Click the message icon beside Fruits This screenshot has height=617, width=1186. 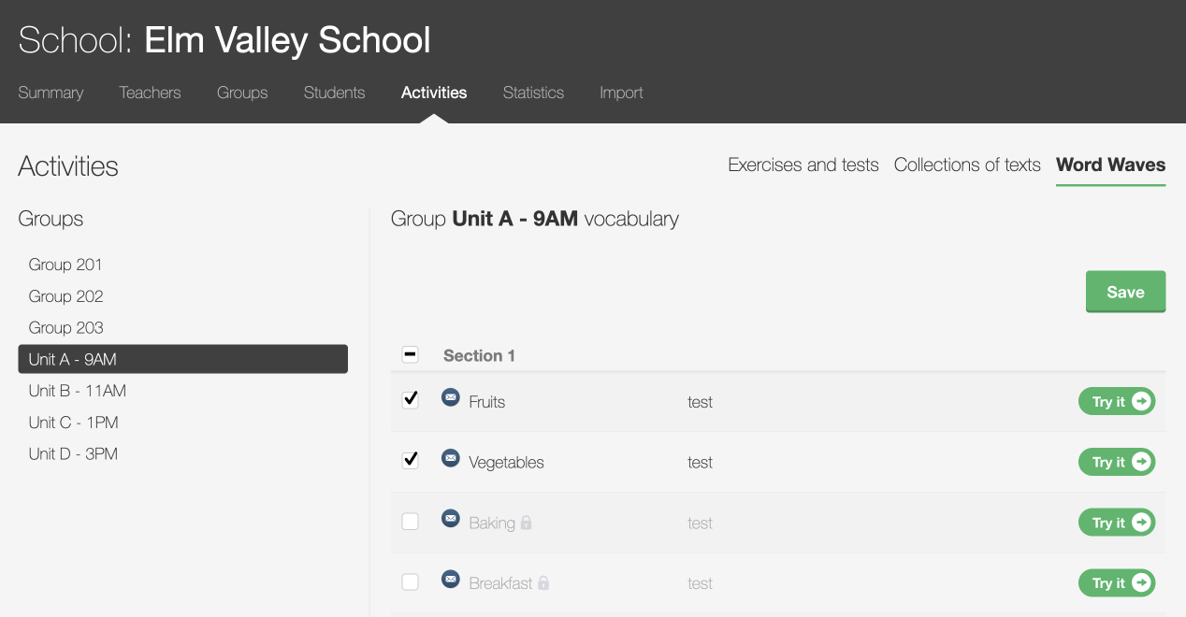(450, 397)
